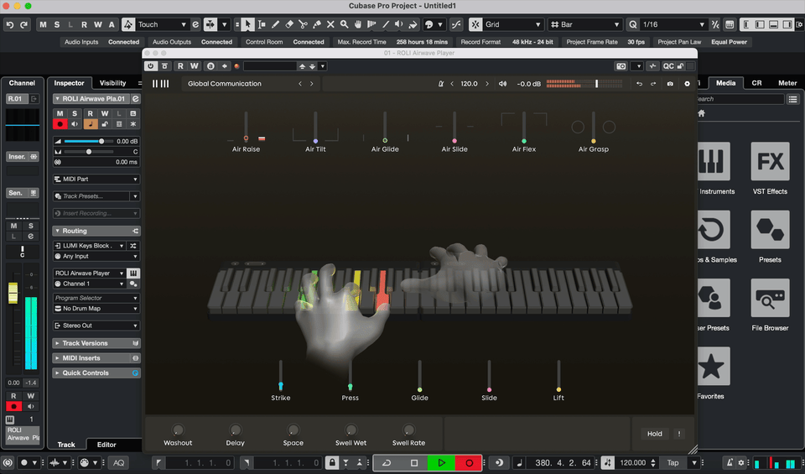Disable Record Enable in Inspector
Screen dimensions: 805x474
[x=60, y=124]
